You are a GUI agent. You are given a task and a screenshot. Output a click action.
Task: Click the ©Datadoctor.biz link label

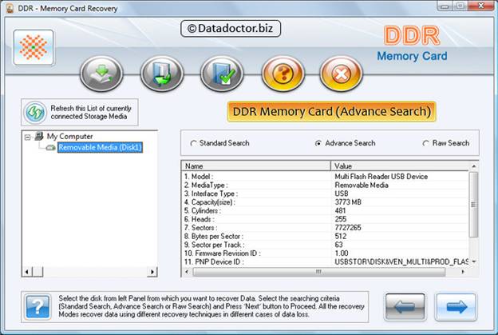pos(231,29)
